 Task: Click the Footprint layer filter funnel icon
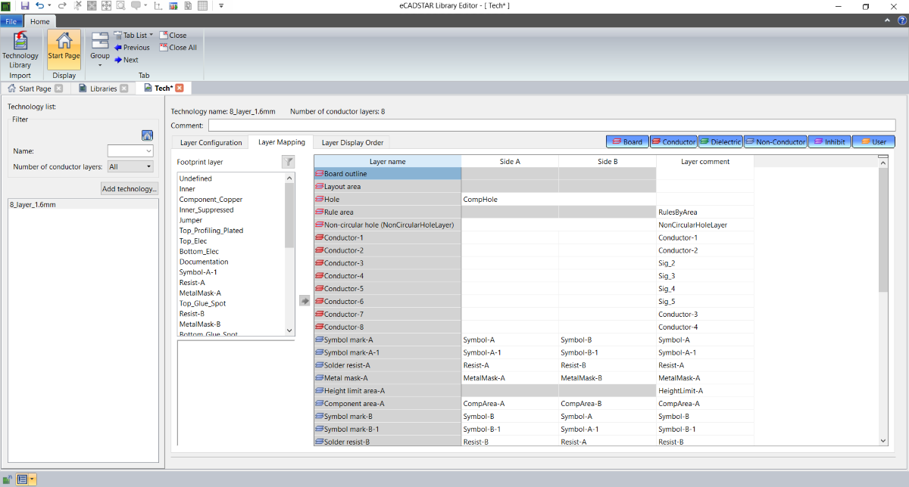[288, 162]
